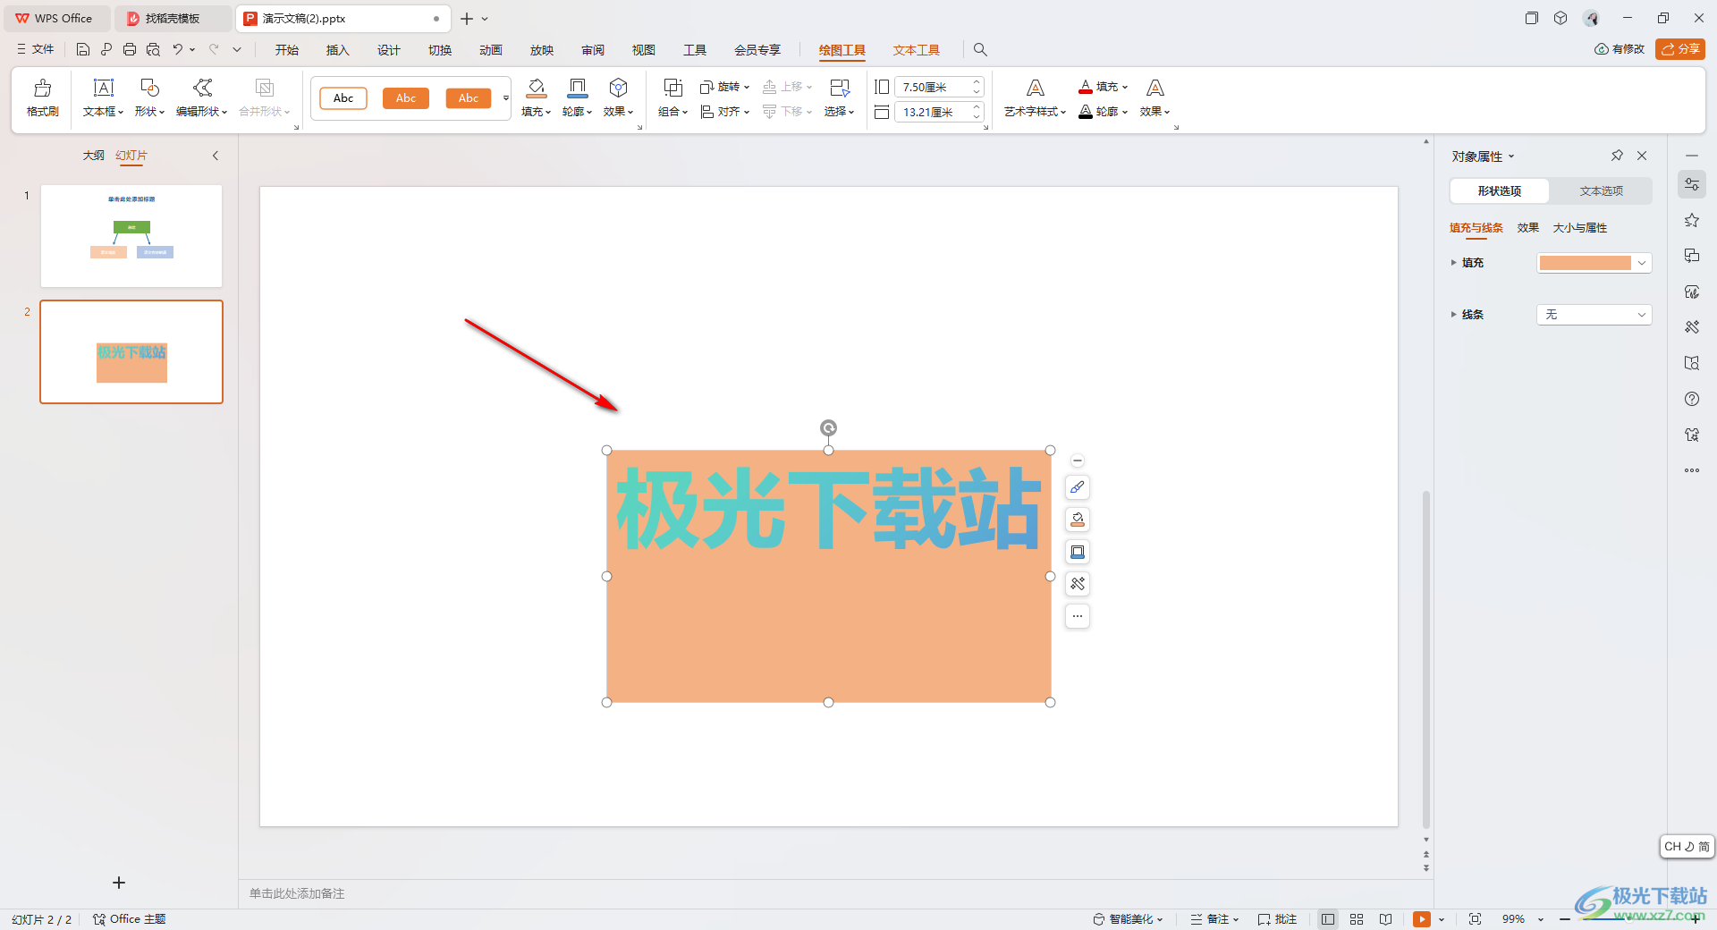The height and width of the screenshot is (930, 1717).
Task: Start slideshow with orange play button
Action: click(1421, 919)
